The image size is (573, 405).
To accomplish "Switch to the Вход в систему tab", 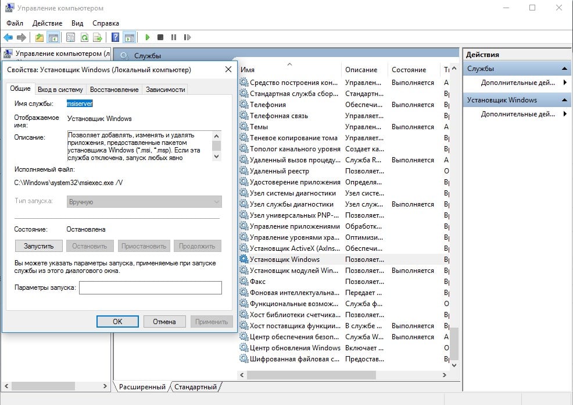I will tap(60, 90).
